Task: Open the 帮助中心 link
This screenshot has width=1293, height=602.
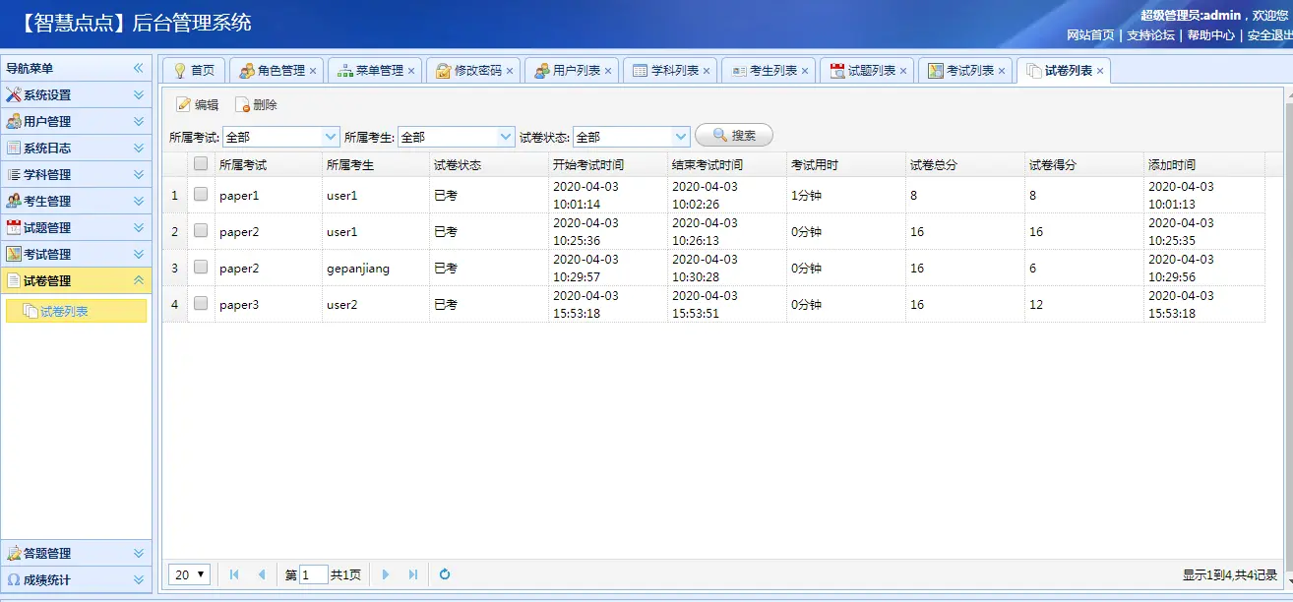Action: pyautogui.click(x=1210, y=34)
